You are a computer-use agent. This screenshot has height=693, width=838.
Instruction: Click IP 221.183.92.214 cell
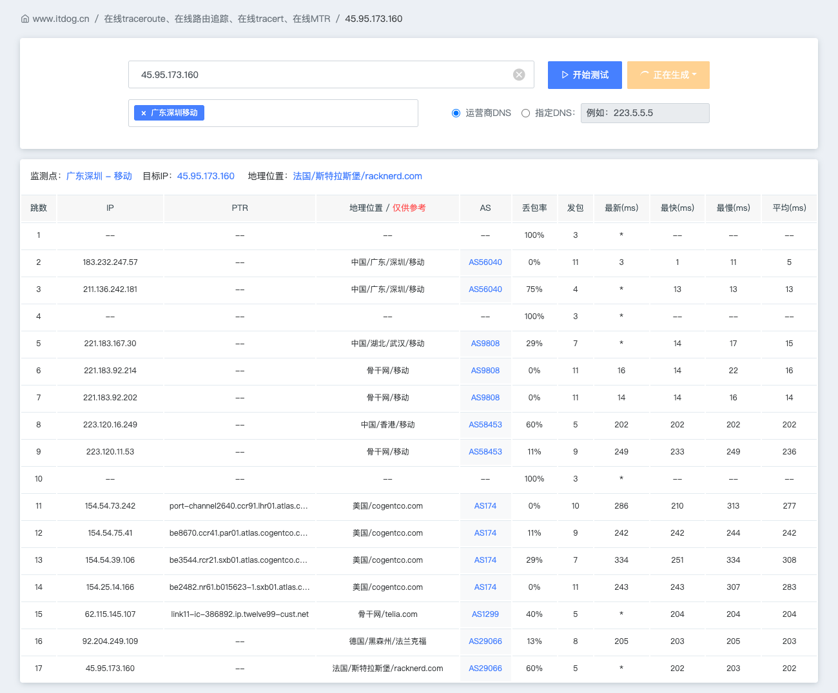pos(110,371)
